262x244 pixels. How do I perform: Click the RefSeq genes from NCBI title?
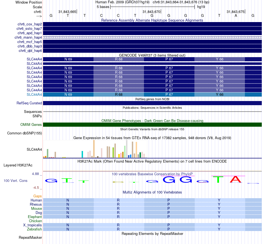click(x=152, y=99)
